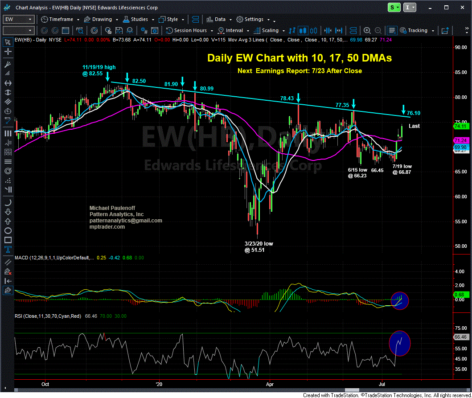This screenshot has width=472, height=398.
Task: Click the Chart Analysis app icon in title bar
Action: click(8, 8)
